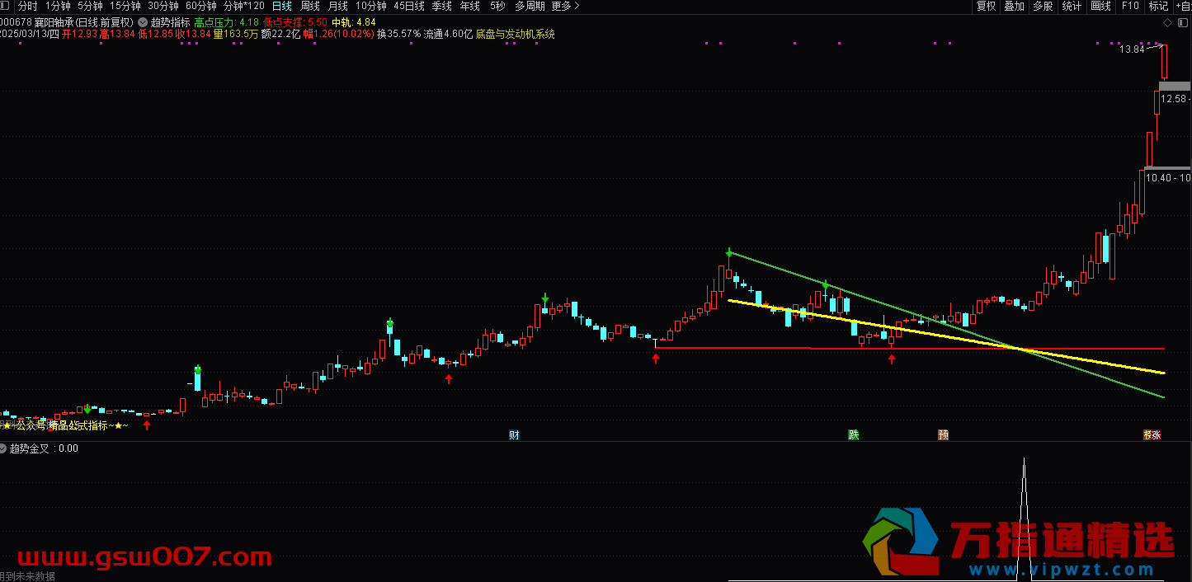Toggle 复权 price adjustment
1192x582 pixels.
click(x=986, y=6)
